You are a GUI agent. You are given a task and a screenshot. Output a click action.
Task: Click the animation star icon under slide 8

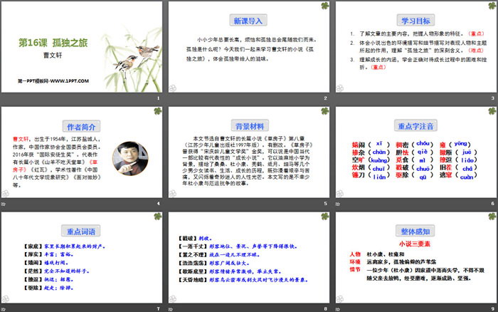[171, 309]
